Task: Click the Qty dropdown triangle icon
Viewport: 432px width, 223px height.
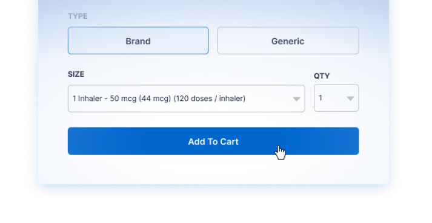Action: click(x=350, y=99)
